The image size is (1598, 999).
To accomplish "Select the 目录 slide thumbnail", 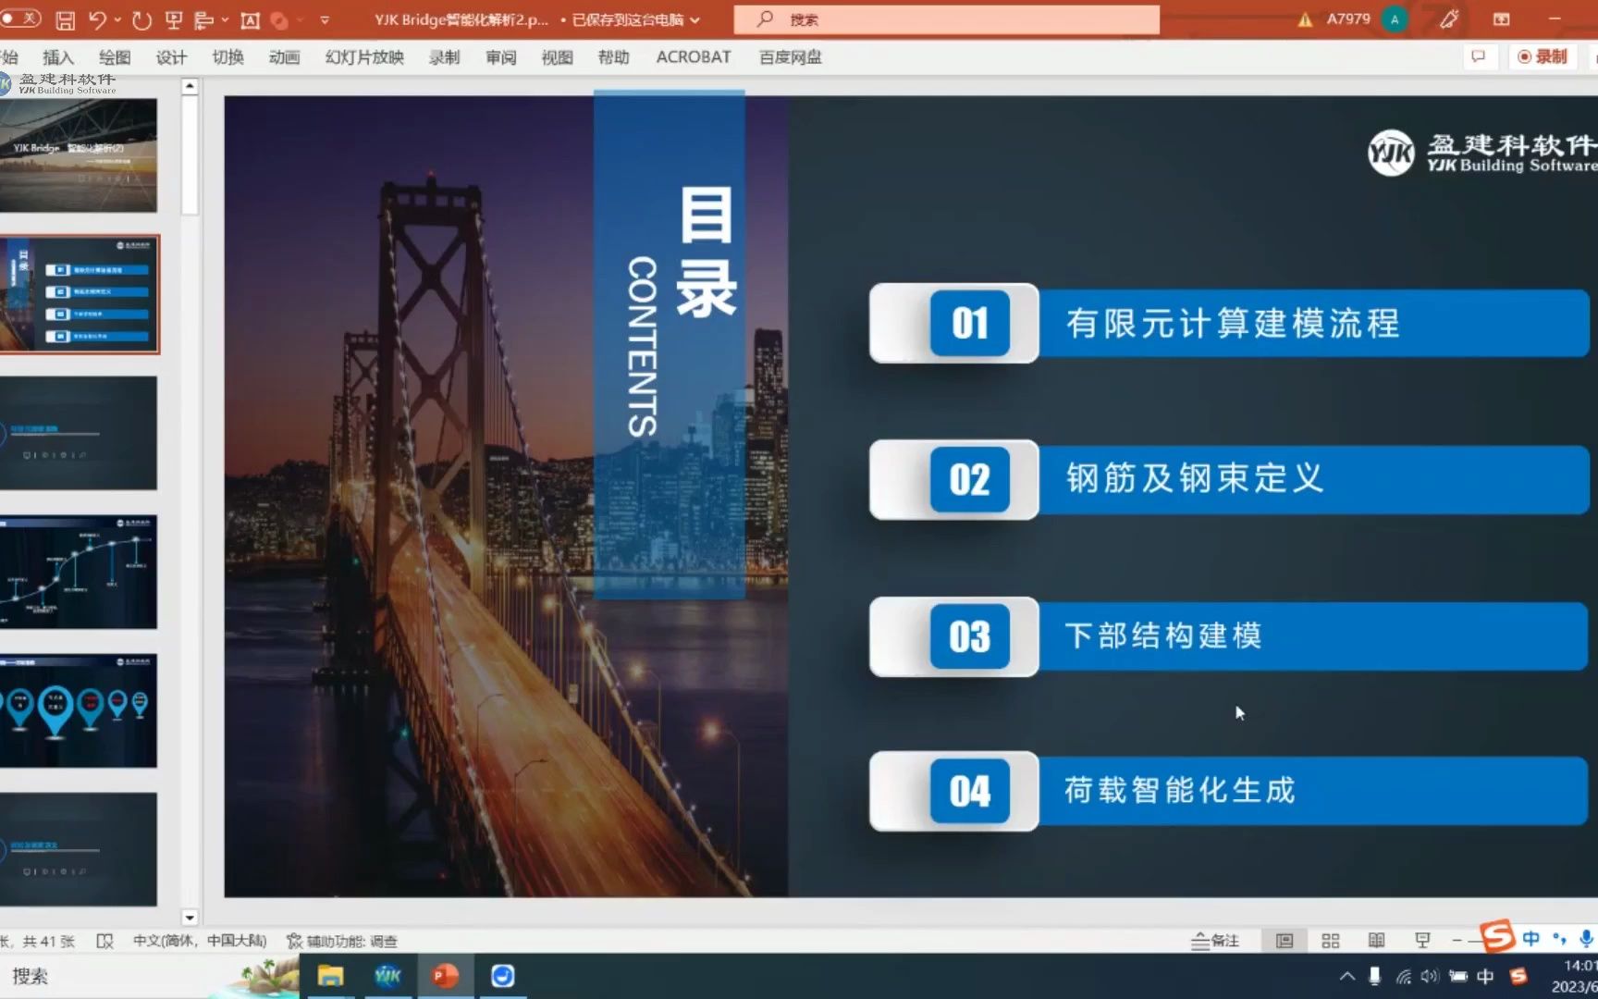I will pos(80,294).
